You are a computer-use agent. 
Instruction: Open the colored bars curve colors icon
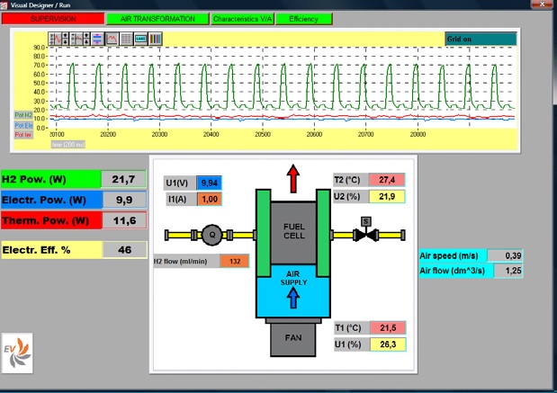pos(155,39)
